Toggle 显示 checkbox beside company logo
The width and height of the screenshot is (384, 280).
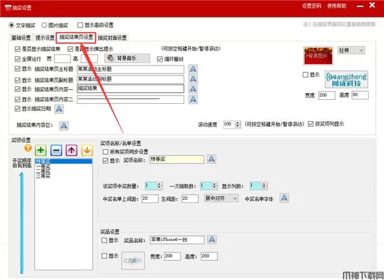click(305, 75)
